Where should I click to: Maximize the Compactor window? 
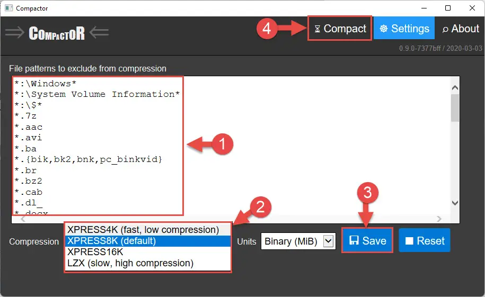pyautogui.click(x=447, y=8)
